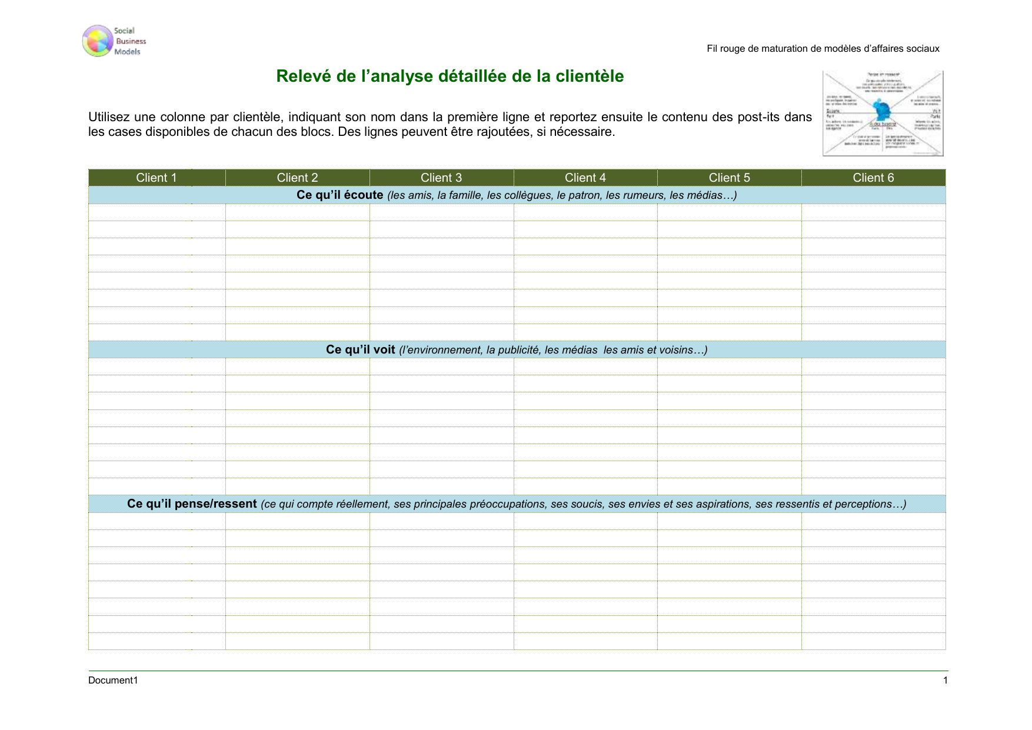Click the Client 5 column header
This screenshot has height=730, width=1032.
point(729,178)
